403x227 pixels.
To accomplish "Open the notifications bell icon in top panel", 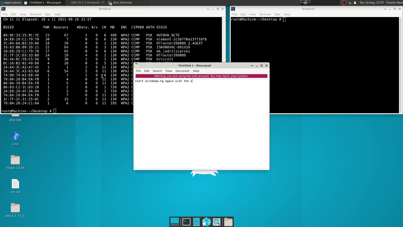I will coord(355,3).
